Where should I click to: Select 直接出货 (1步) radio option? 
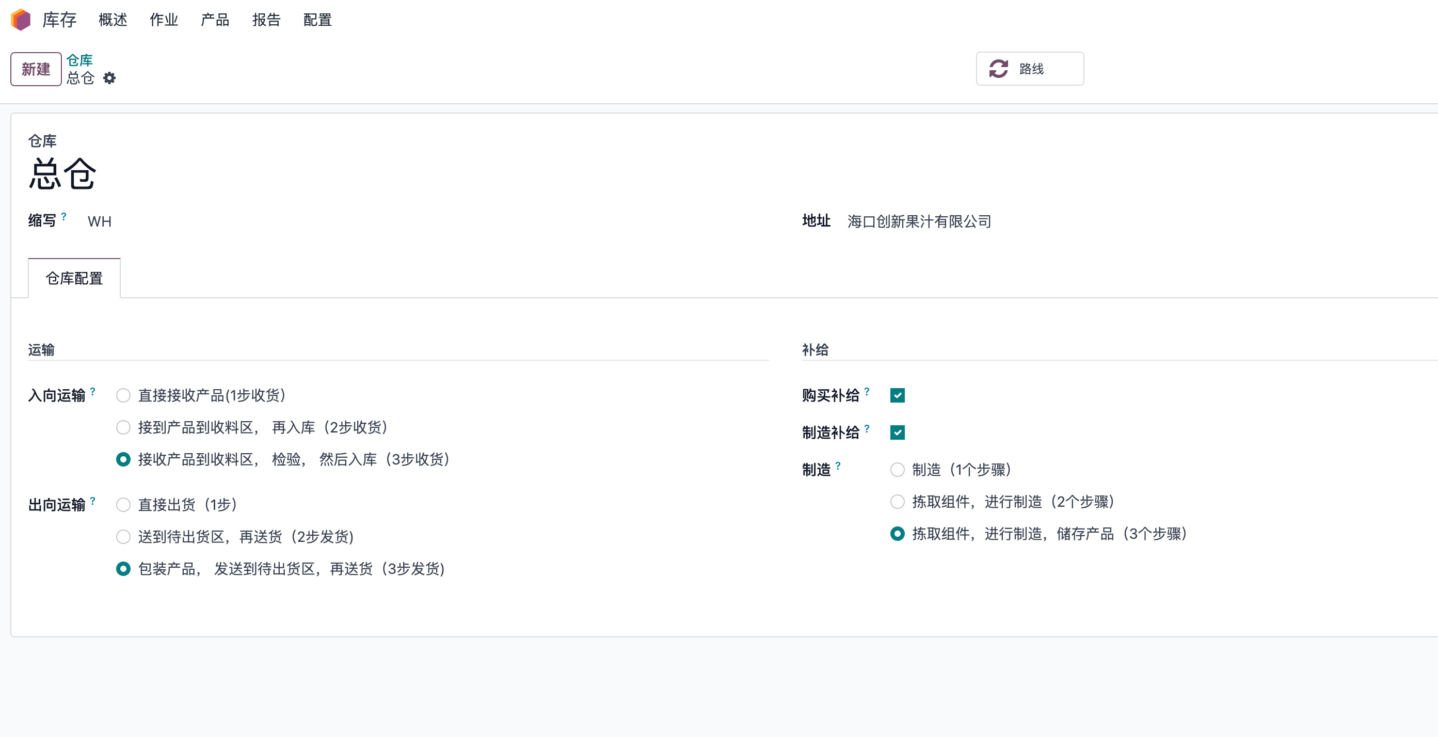(123, 505)
